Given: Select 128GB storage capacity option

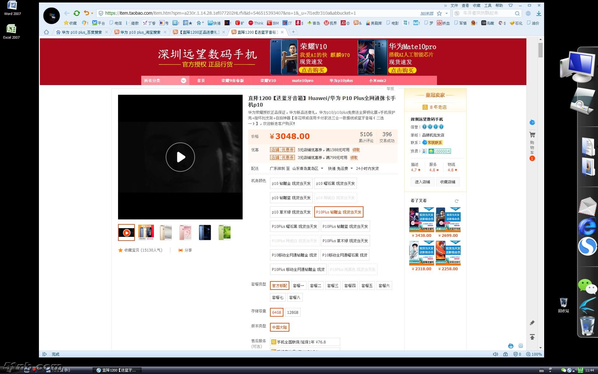Looking at the screenshot, I should (x=292, y=312).
